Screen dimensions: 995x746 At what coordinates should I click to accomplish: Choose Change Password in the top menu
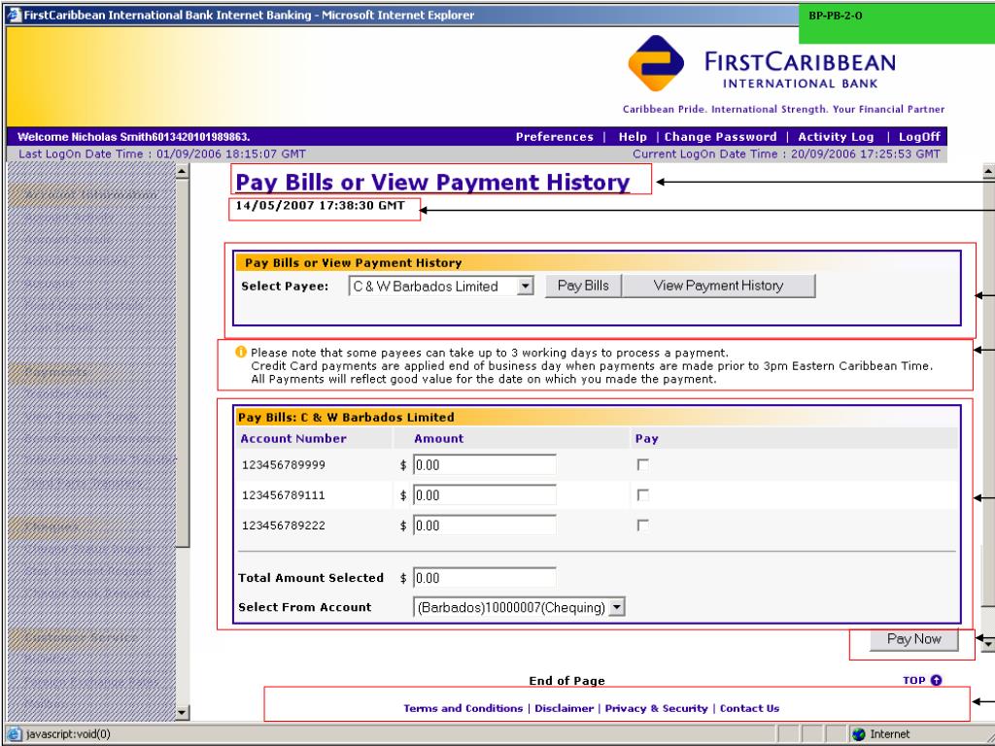[x=720, y=136]
